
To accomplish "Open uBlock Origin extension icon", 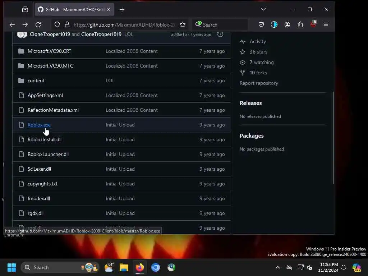I will click(313, 24).
